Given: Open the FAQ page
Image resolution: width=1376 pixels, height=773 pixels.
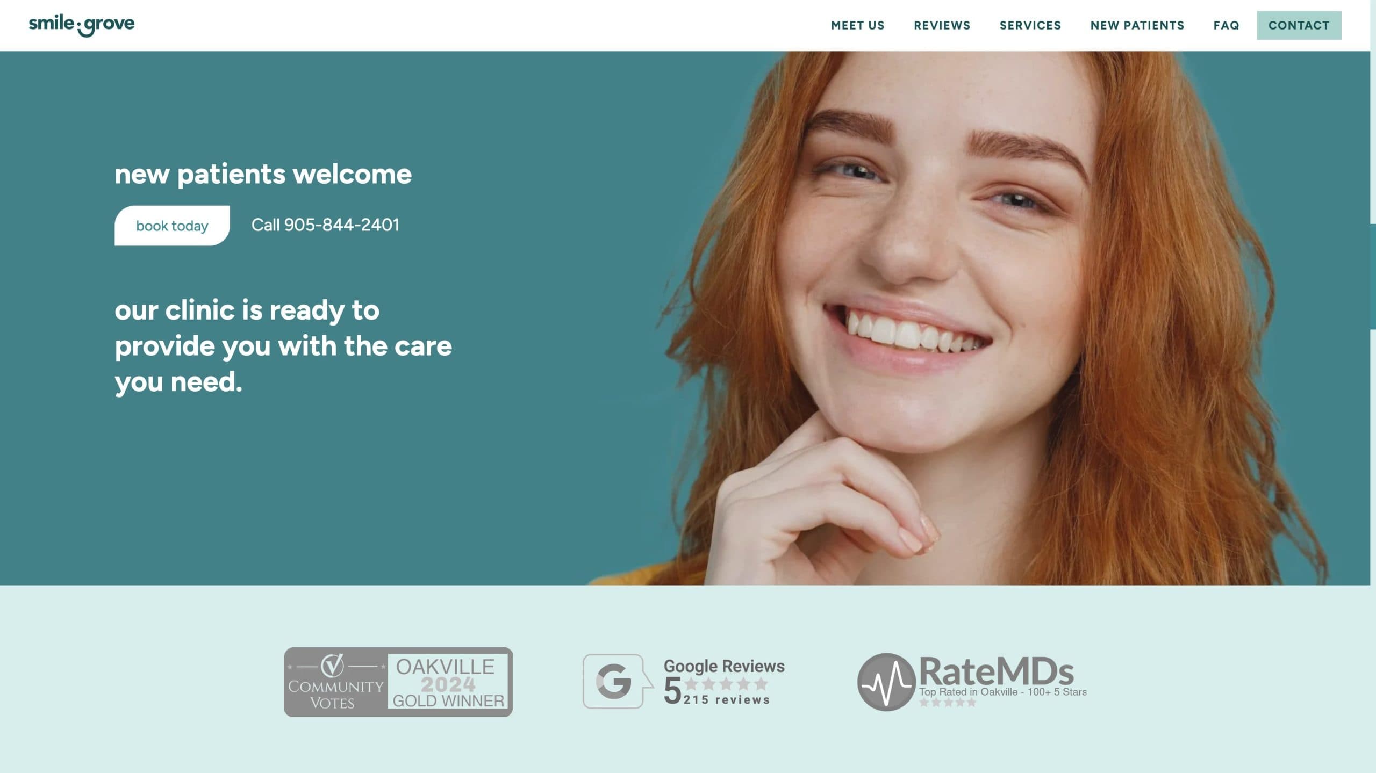Looking at the screenshot, I should [1226, 25].
